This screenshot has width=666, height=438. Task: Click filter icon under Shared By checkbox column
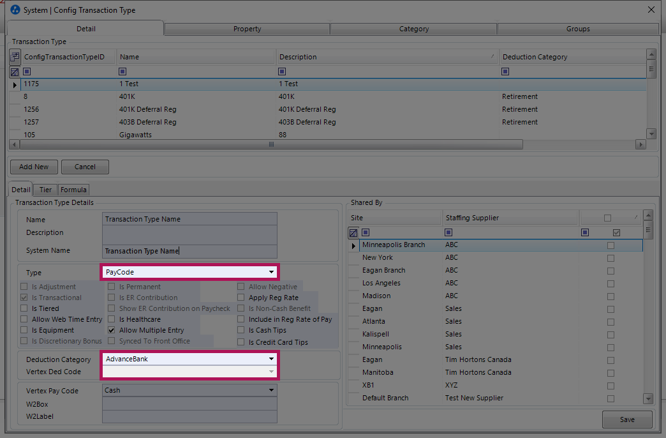[x=585, y=232]
